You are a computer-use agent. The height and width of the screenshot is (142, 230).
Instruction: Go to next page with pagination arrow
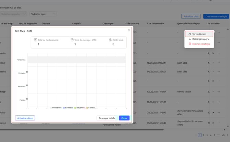pyautogui.click(x=227, y=135)
